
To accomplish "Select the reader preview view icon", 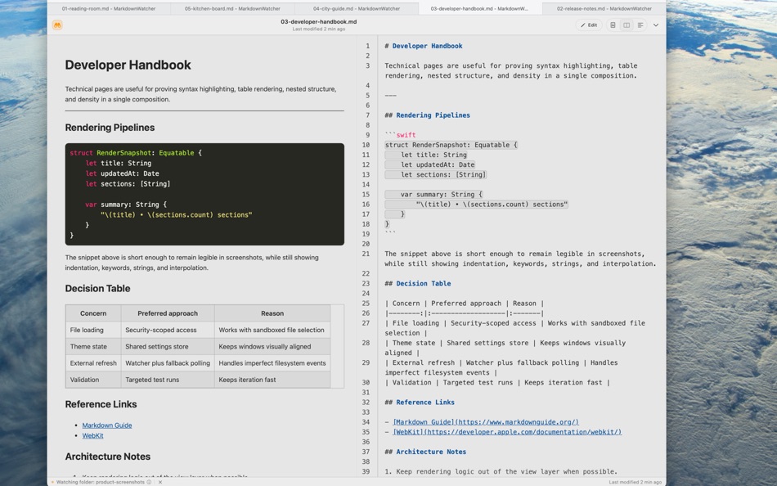I will coord(642,25).
